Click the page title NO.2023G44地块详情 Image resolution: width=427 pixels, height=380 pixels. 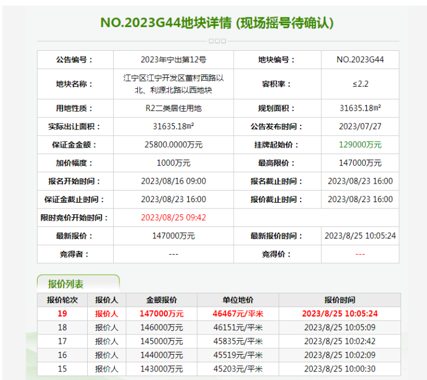217,23
